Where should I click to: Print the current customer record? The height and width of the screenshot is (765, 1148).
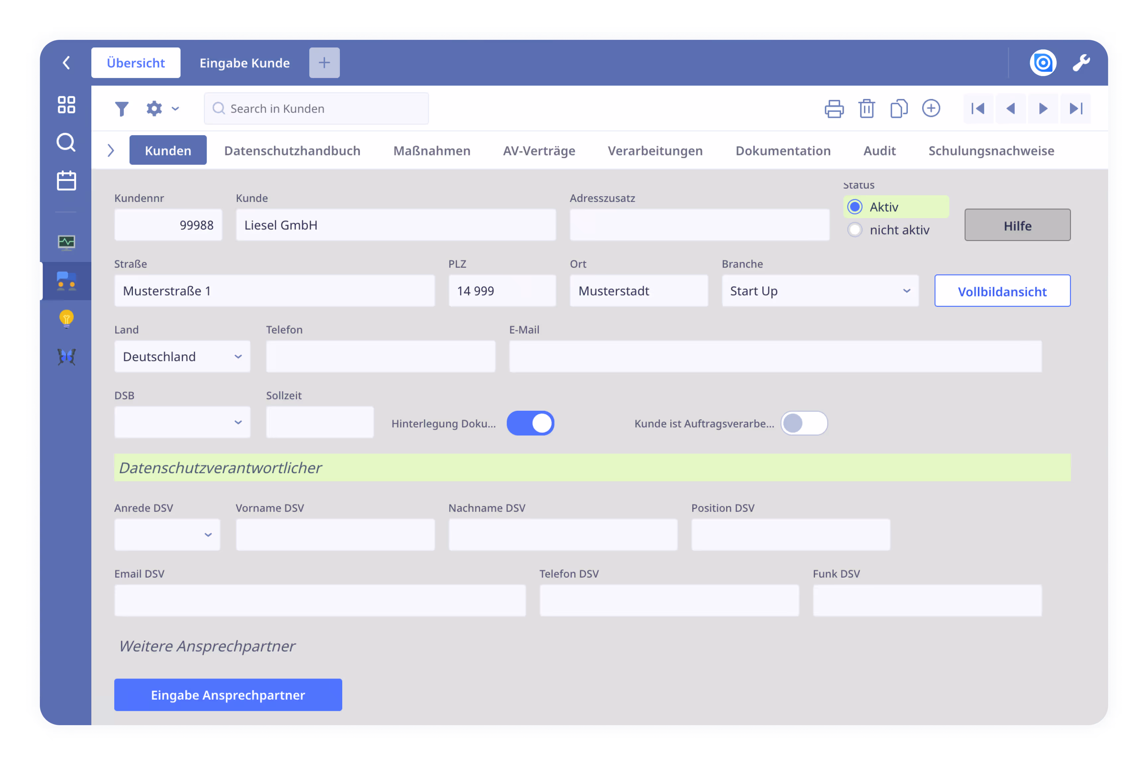pos(834,108)
